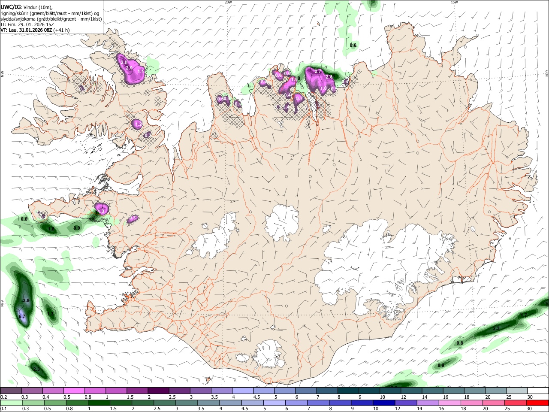Select lower legend blue swatch between 10 and 12
Viewport: 549px width, 412px height.
[x=384, y=403]
